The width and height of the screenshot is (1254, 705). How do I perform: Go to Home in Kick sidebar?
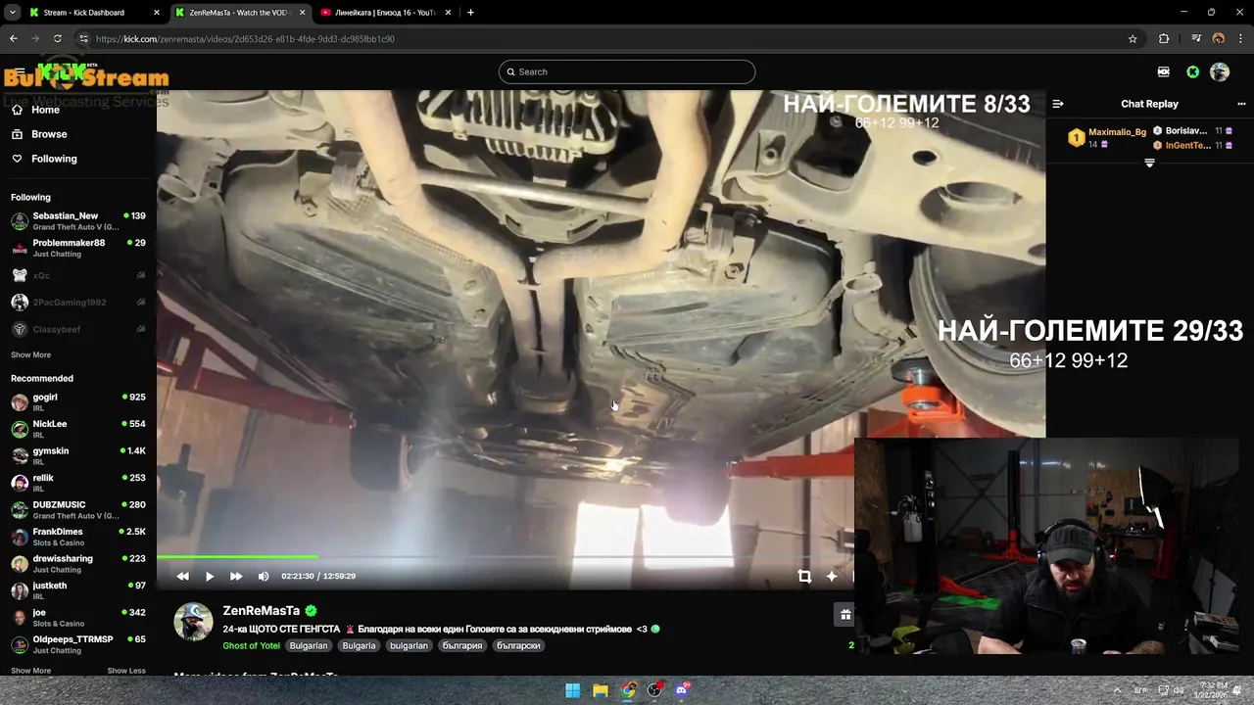35,110
